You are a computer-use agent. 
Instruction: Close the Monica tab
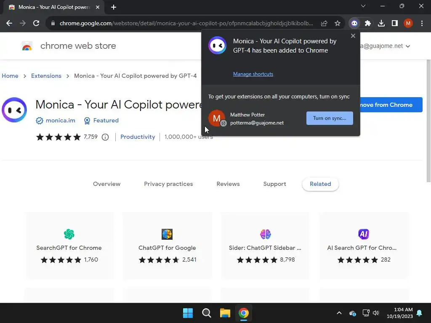98,7
